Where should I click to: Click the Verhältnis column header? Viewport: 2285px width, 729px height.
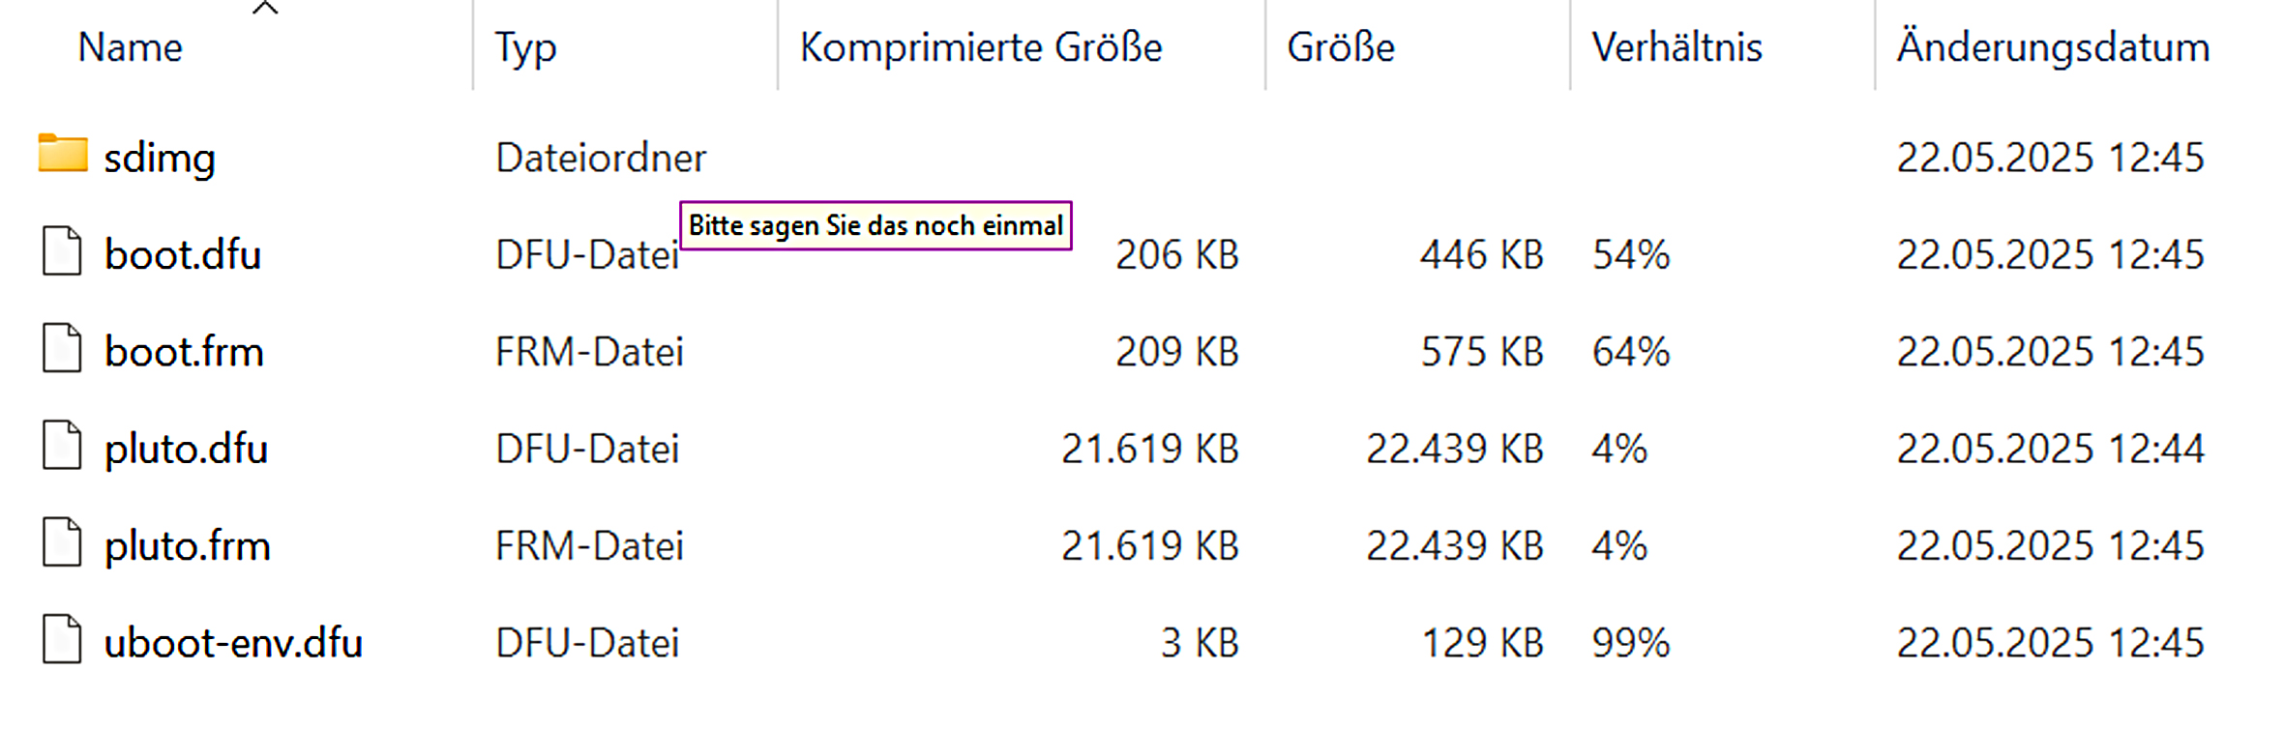[x=1677, y=46]
